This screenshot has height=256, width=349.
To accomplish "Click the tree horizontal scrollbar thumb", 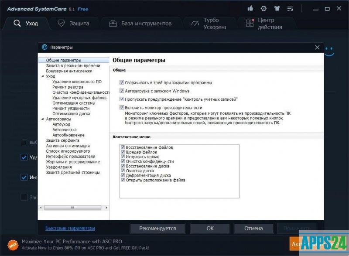I will tap(72, 208).
